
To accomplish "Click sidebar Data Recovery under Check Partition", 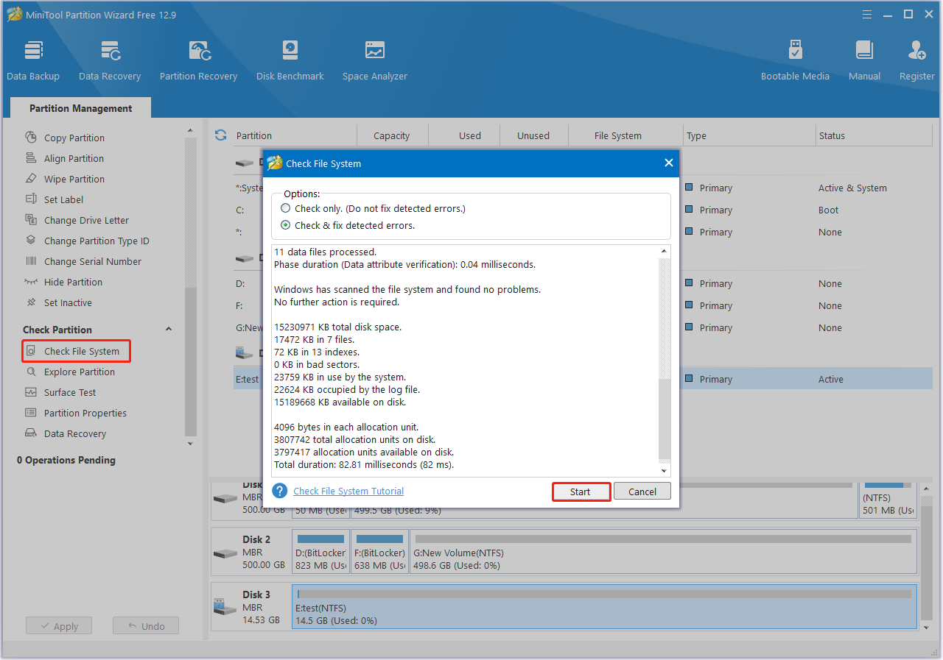I will coord(75,433).
